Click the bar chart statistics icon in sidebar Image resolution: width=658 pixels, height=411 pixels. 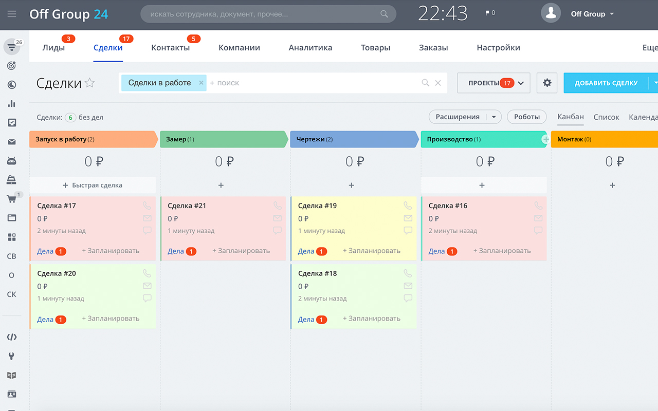pyautogui.click(x=11, y=103)
